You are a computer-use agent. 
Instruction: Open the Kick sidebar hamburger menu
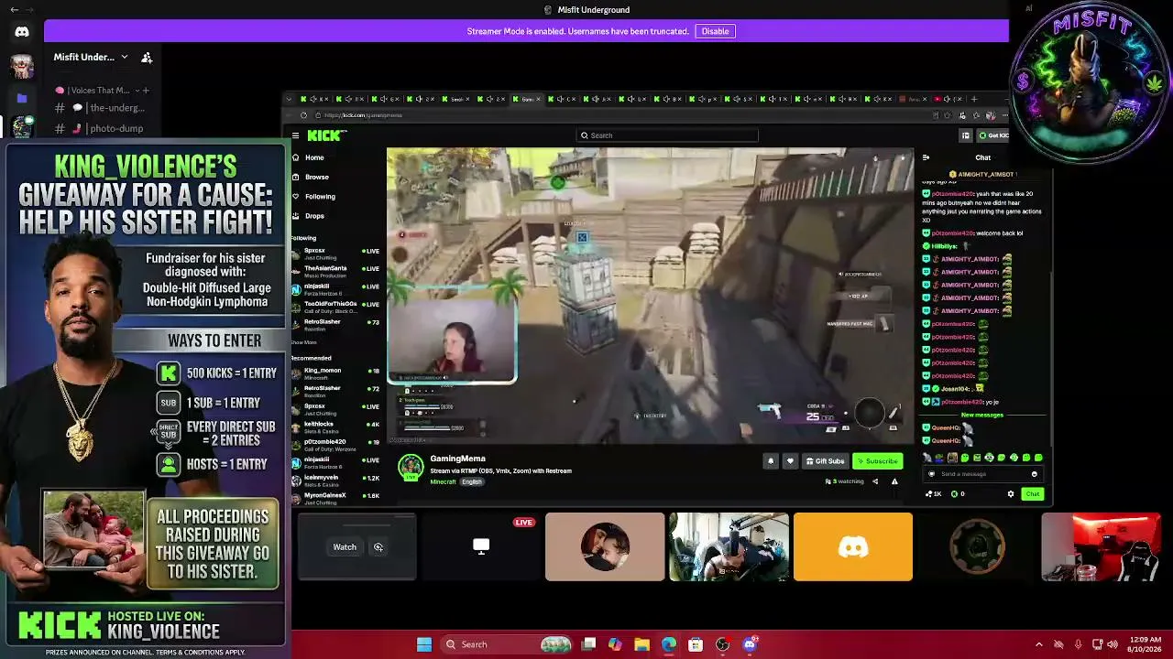pyautogui.click(x=295, y=135)
